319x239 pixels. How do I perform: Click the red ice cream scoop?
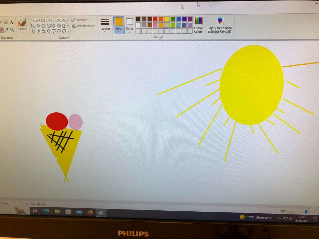(x=57, y=121)
